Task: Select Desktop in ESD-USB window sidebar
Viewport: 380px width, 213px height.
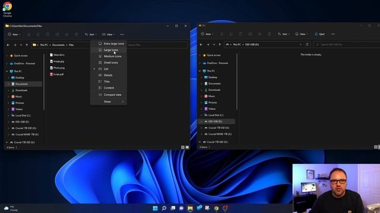Action: tap(210, 78)
